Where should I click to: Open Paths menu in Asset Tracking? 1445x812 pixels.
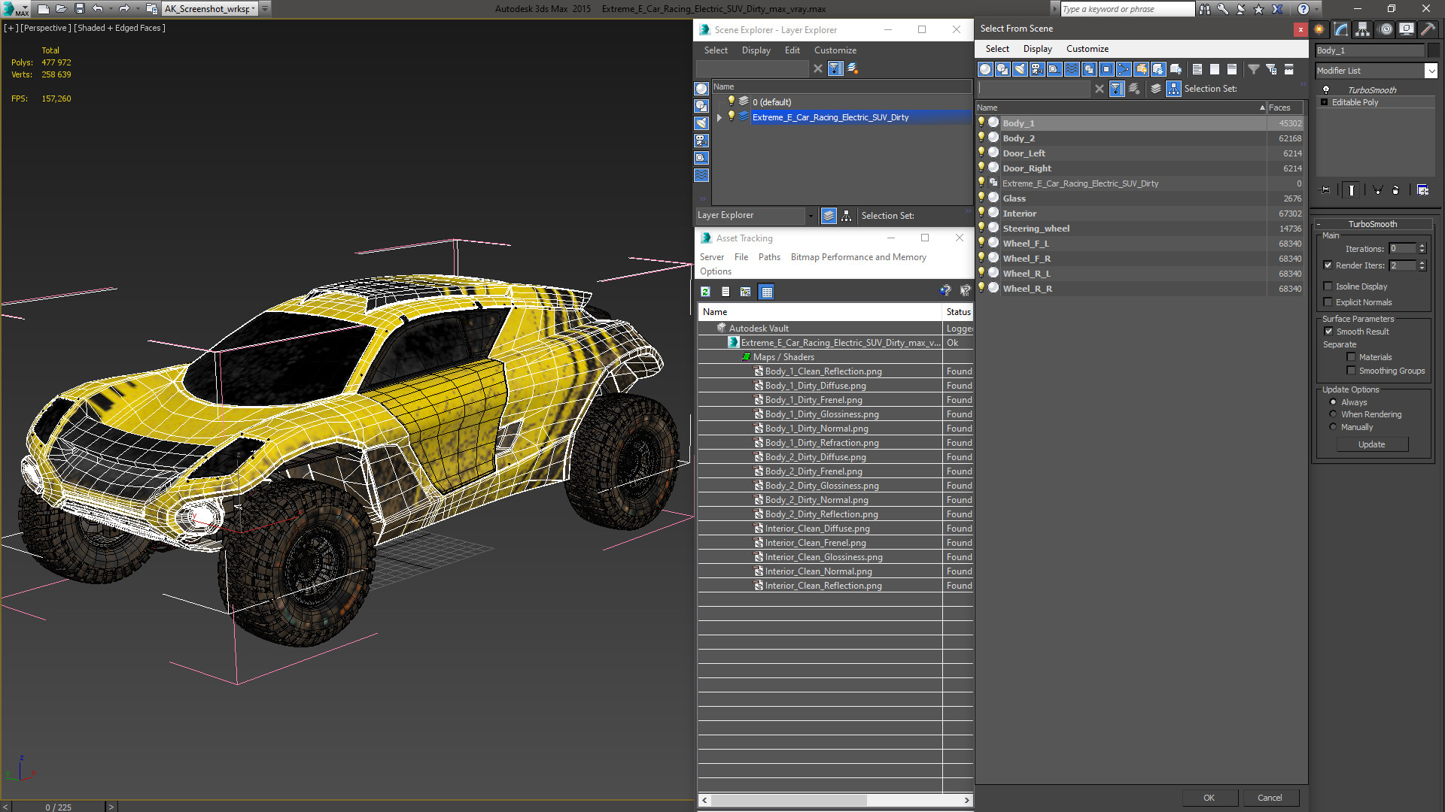click(769, 257)
